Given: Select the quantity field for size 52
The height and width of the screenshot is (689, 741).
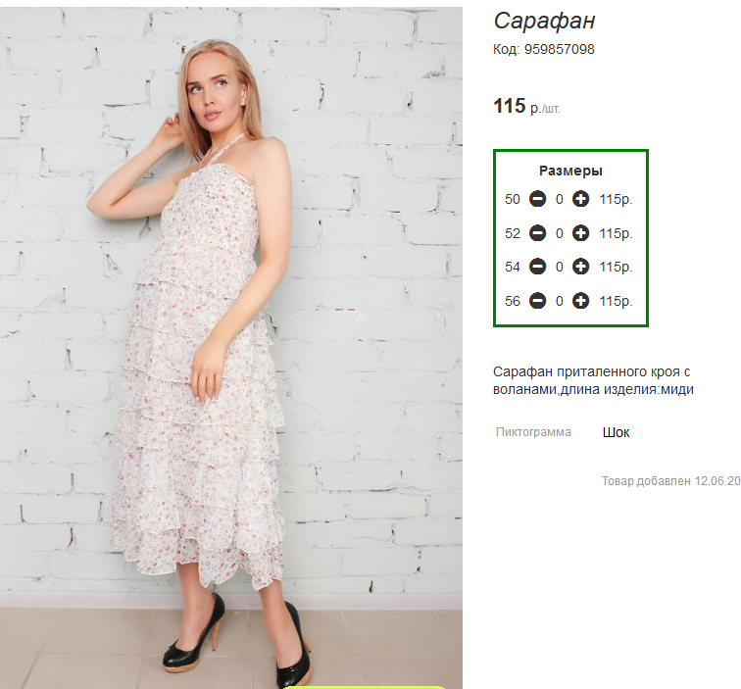Looking at the screenshot, I should click(x=560, y=233).
